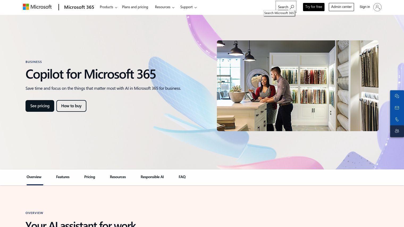Click the BUSINESS label text
Viewport: 404px width, 227px height.
pyautogui.click(x=34, y=62)
